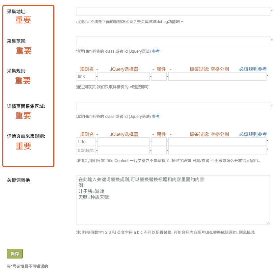Click the content rule name field

pyautogui.click(x=86, y=150)
